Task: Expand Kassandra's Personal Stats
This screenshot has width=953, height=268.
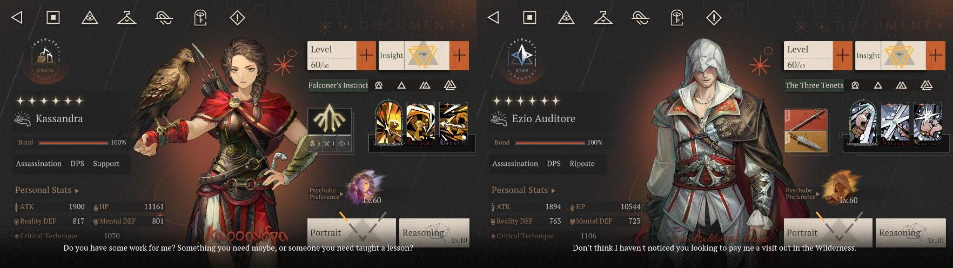Action: [46, 190]
